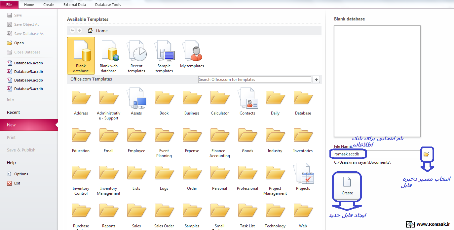454x230 pixels.
Task: Open Access Options
Action: [x=18, y=174]
